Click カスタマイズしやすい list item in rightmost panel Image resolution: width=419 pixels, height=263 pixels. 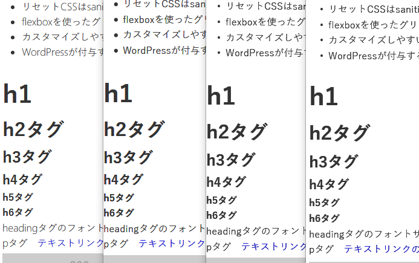point(374,40)
